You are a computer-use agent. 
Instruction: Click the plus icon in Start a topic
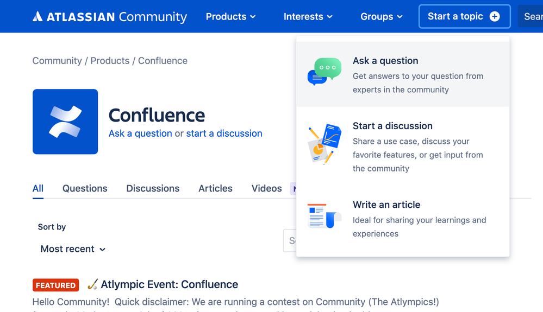pyautogui.click(x=495, y=16)
